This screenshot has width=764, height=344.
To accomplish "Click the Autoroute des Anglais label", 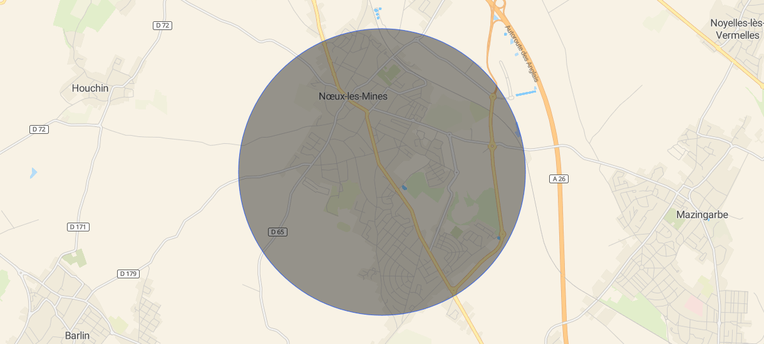I will 521,54.
